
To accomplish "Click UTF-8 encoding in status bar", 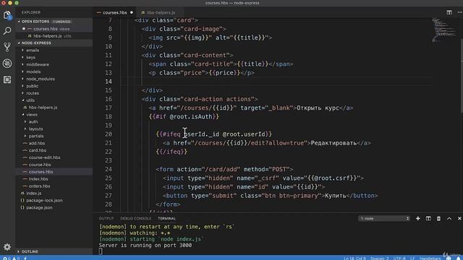I will point(399,259).
